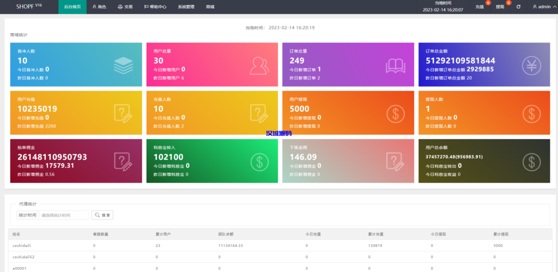This screenshot has height=272, width=558.
Task: Click the dollar icon on 利息宝转入 card
Action: coord(259,162)
